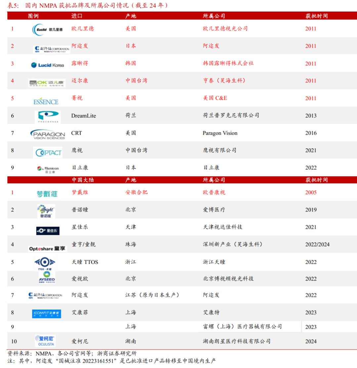Select the Paragon Vision Sciences logo

point(48,134)
